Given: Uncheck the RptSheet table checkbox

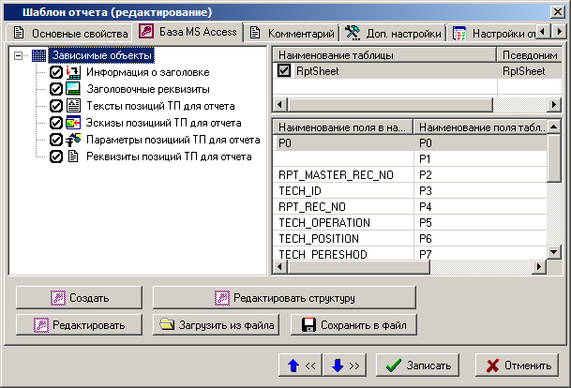Looking at the screenshot, I should (x=284, y=70).
